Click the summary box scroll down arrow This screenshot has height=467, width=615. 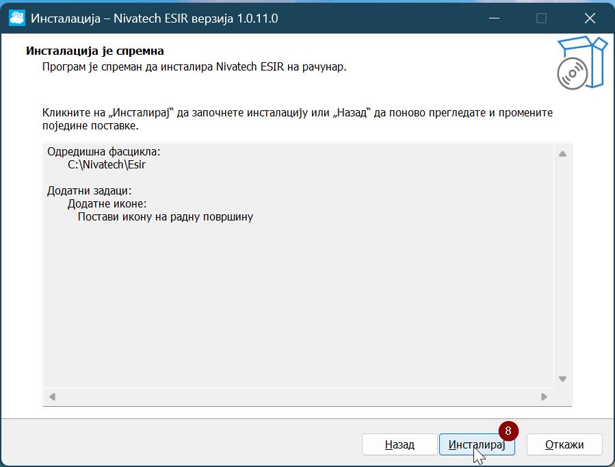tap(562, 379)
